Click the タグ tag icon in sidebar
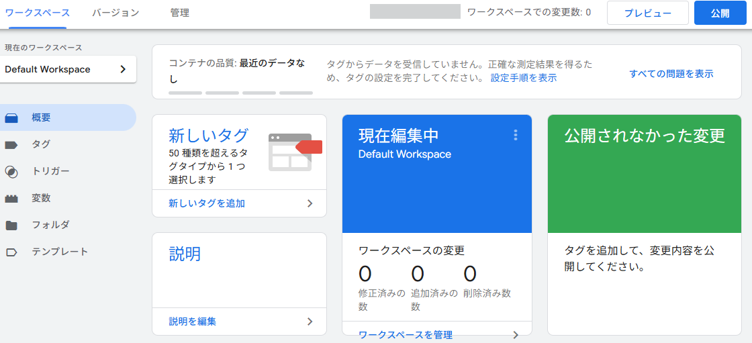 click(11, 145)
